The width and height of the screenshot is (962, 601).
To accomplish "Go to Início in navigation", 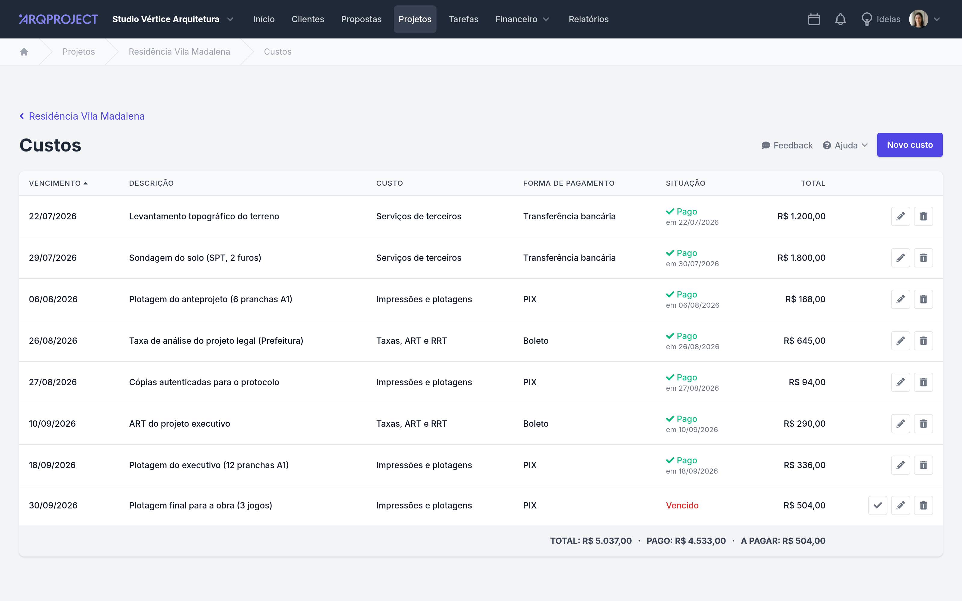I will [264, 19].
